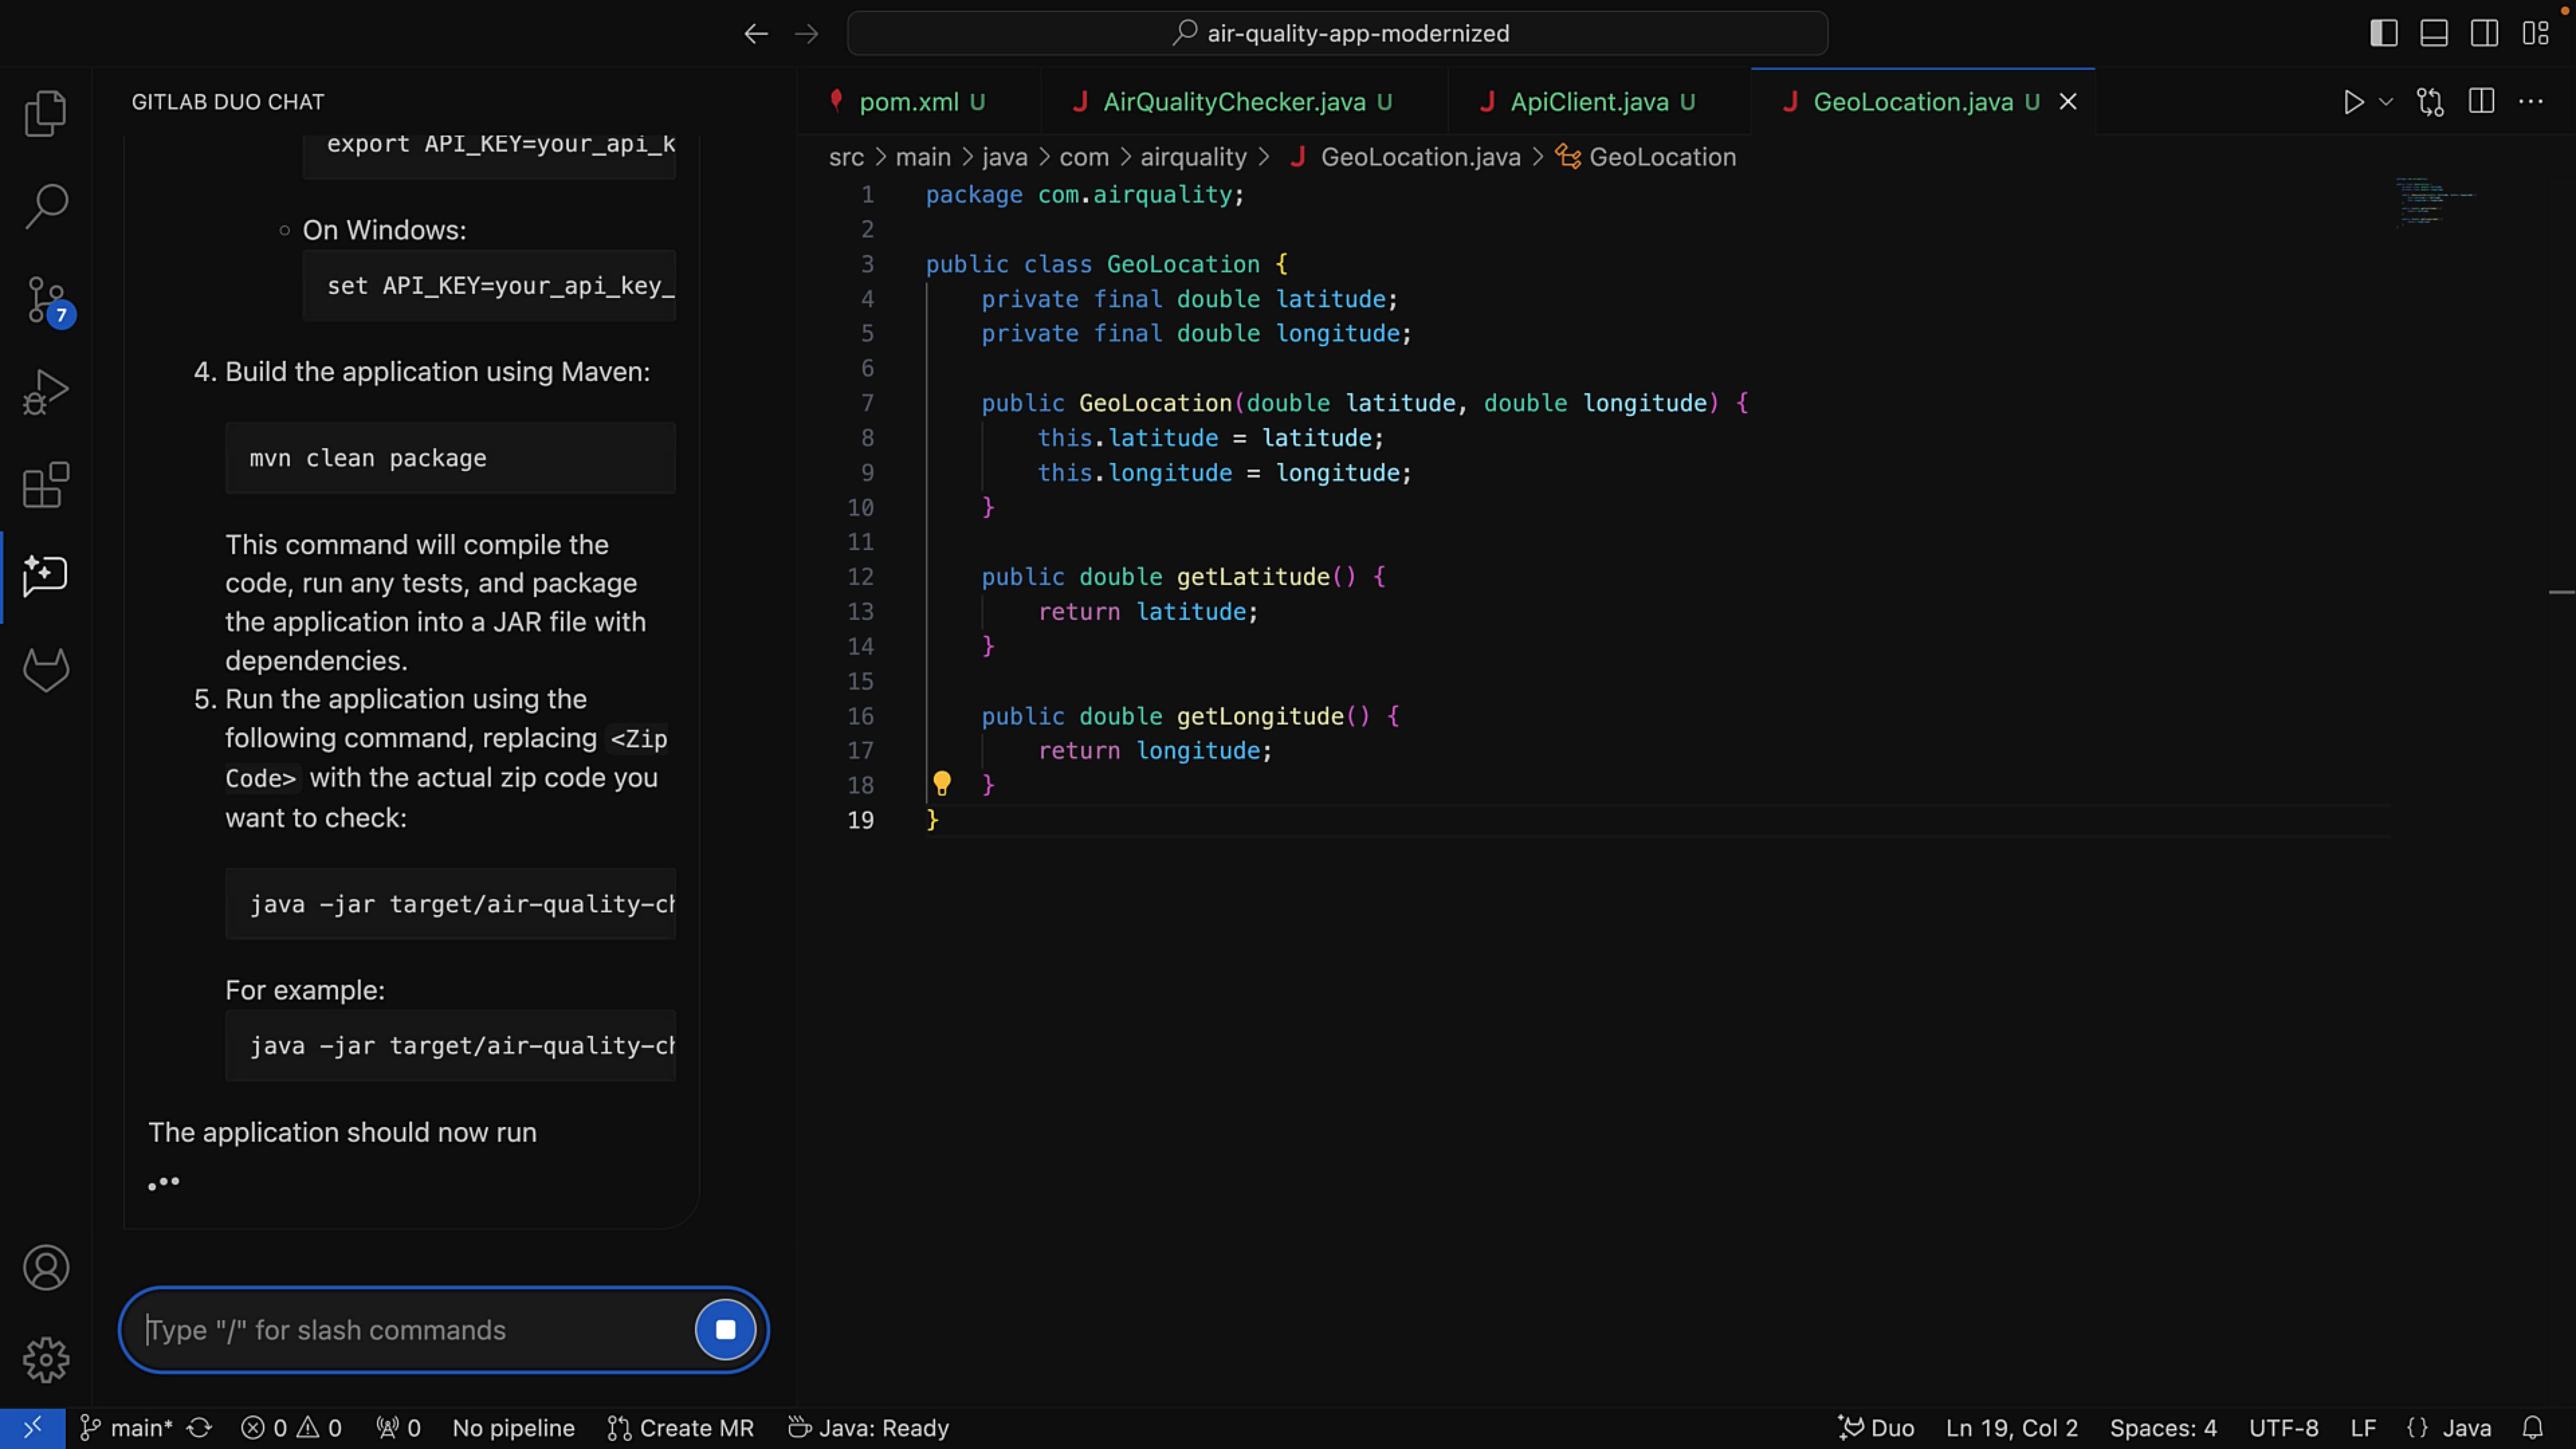Viewport: 2576px width, 1449px height.
Task: Click the java breadcrumb
Action: pos(1005,157)
